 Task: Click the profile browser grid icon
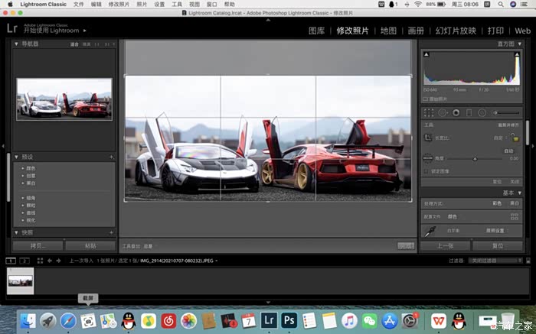pos(515,217)
